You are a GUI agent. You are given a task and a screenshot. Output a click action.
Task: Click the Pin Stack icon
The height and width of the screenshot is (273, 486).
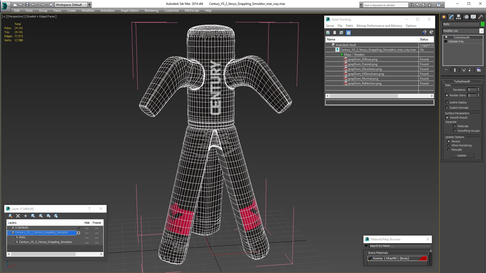[446, 70]
